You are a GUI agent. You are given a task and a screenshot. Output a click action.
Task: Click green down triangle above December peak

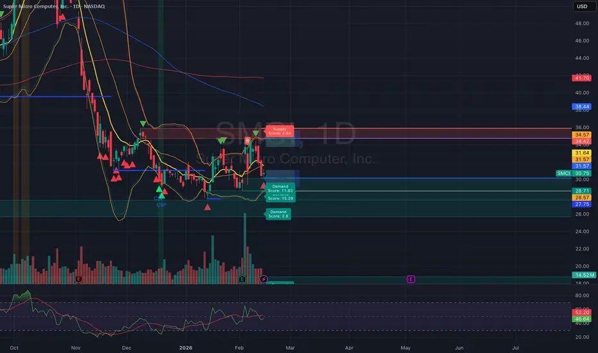point(143,124)
